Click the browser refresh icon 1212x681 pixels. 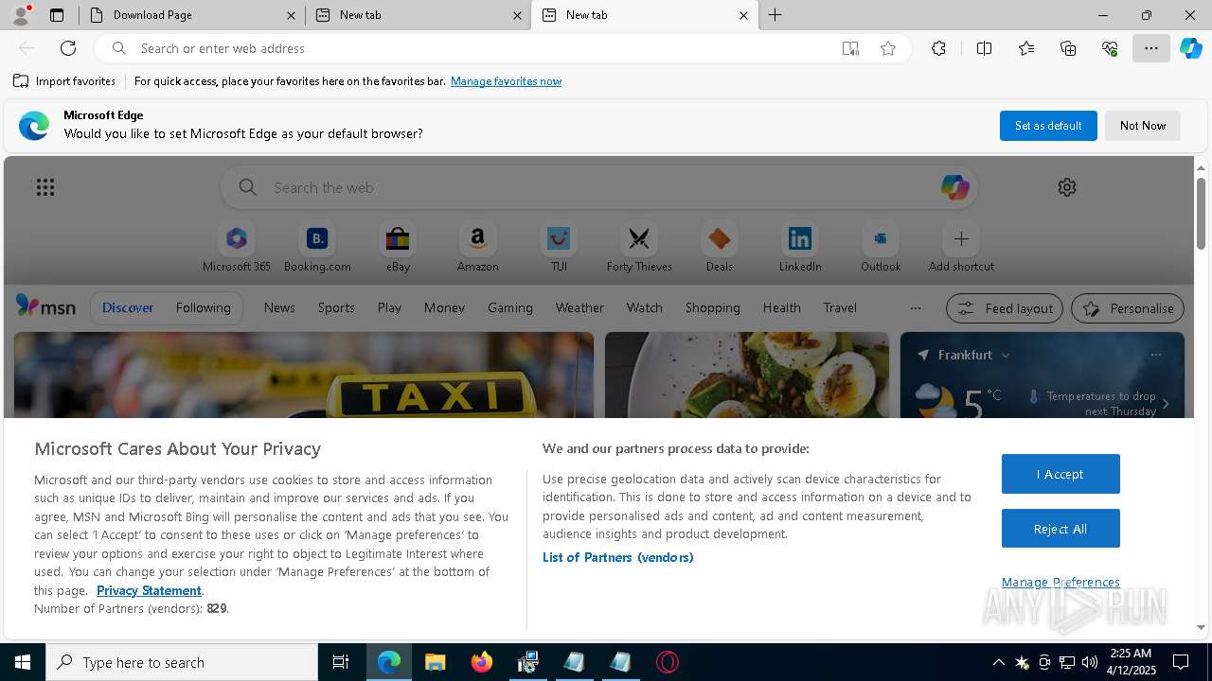[68, 48]
